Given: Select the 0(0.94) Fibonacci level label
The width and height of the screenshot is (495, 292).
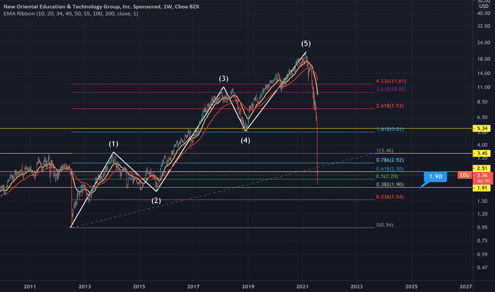Looking at the screenshot, I should pyautogui.click(x=385, y=225).
